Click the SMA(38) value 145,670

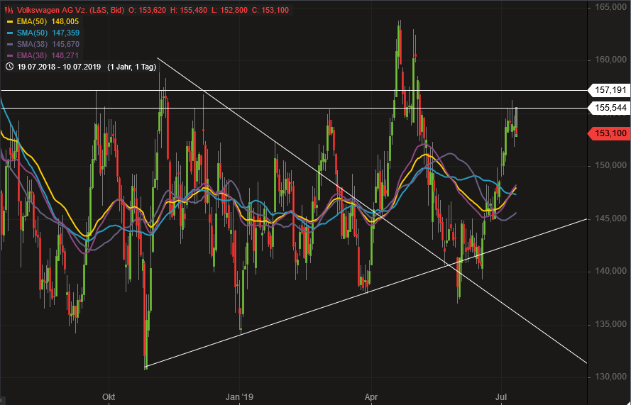pos(66,44)
